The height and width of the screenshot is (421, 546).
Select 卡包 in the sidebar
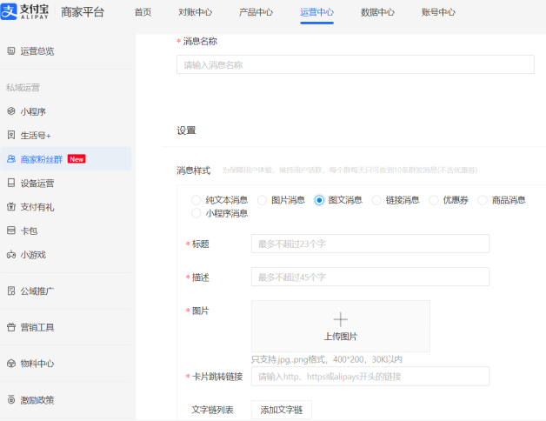[29, 231]
